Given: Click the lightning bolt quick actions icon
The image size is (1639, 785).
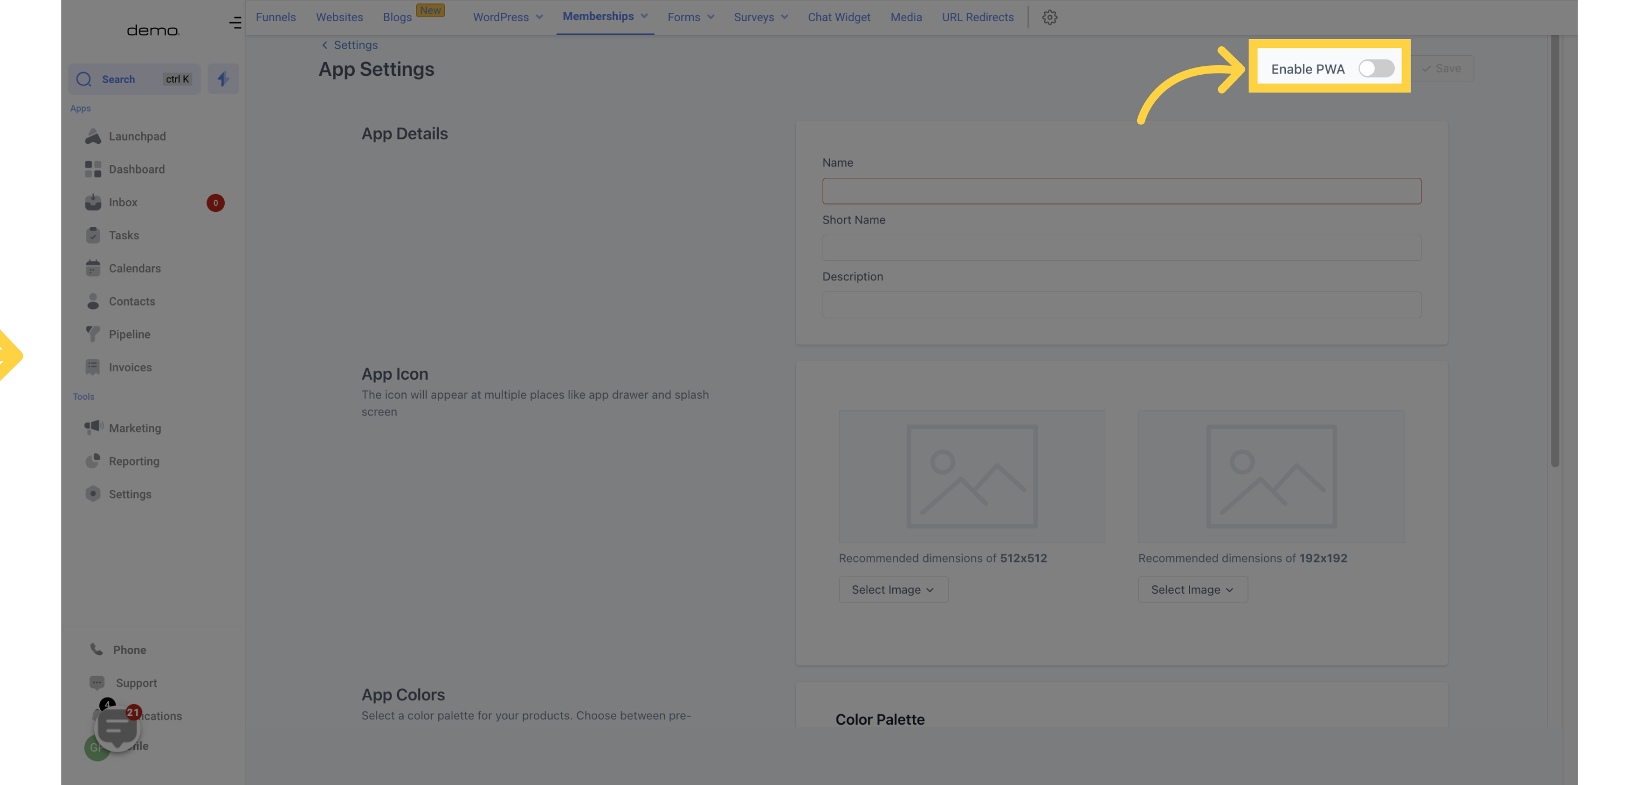Looking at the screenshot, I should click(x=223, y=79).
